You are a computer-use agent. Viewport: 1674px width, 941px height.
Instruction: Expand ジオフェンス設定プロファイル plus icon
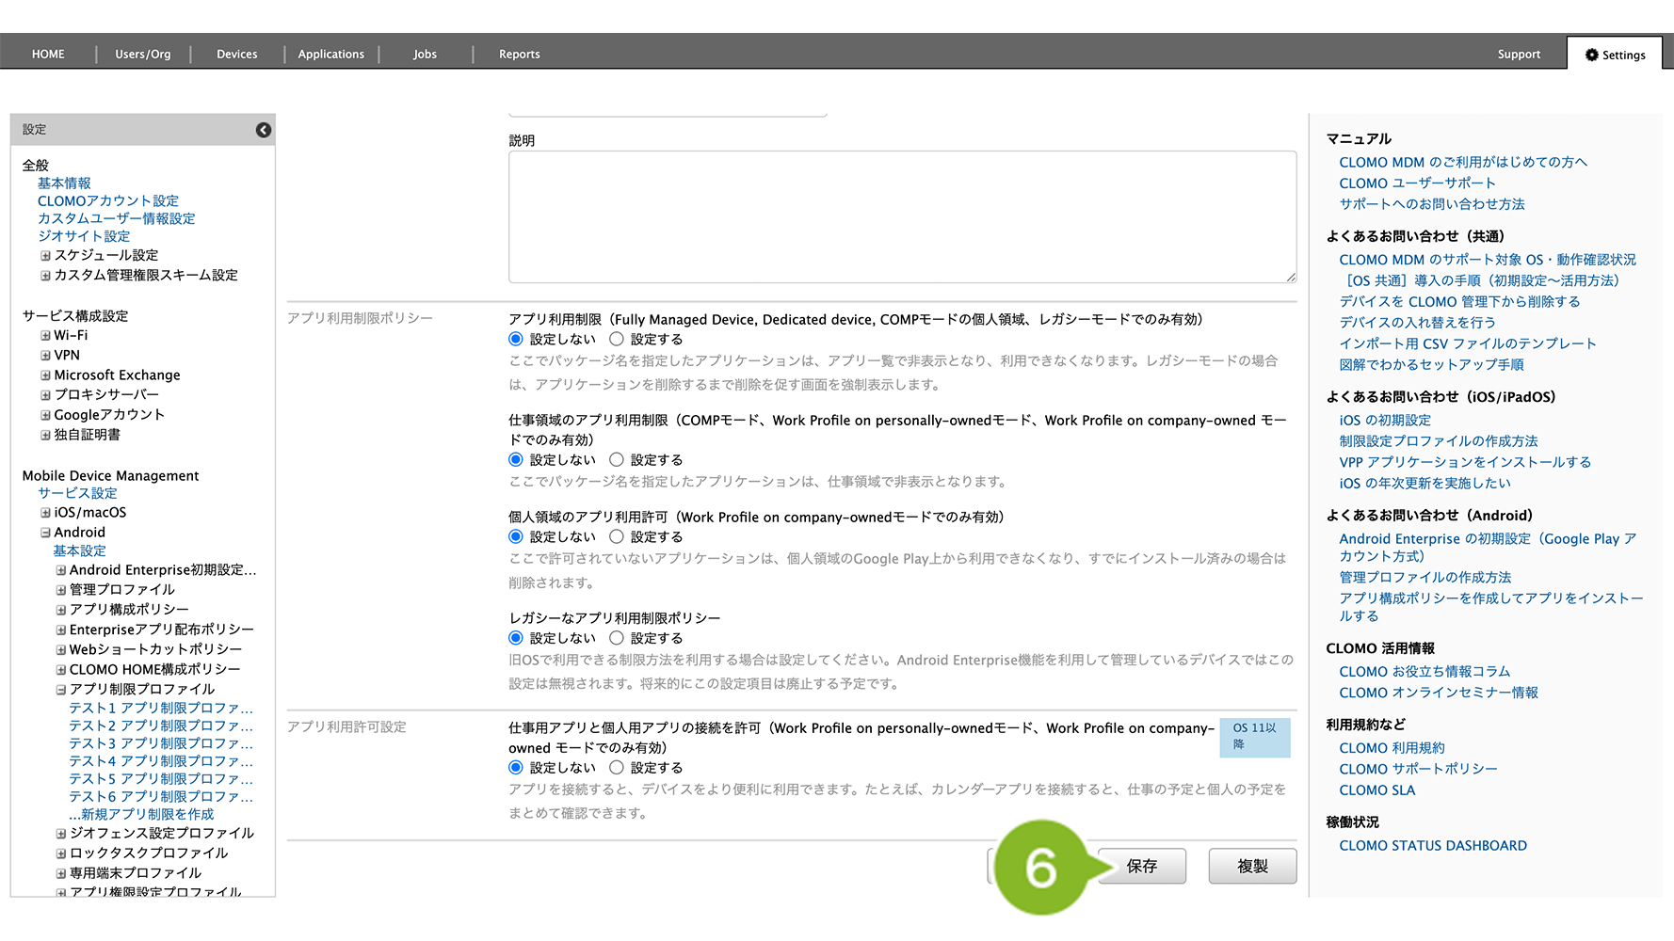coord(60,834)
